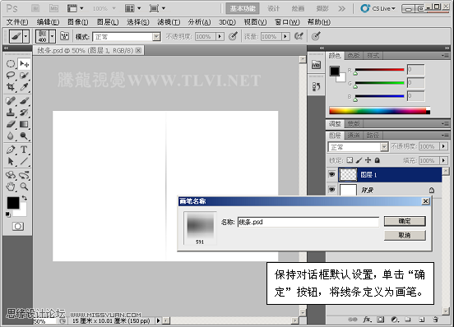Viewport: 454px width, 327px height.
Task: Launch Bridge from the application bar
Action: [35, 8]
